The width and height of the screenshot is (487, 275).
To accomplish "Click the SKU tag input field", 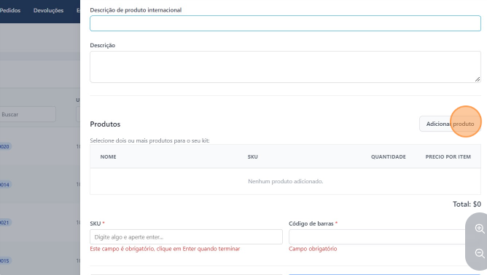I will [x=186, y=237].
